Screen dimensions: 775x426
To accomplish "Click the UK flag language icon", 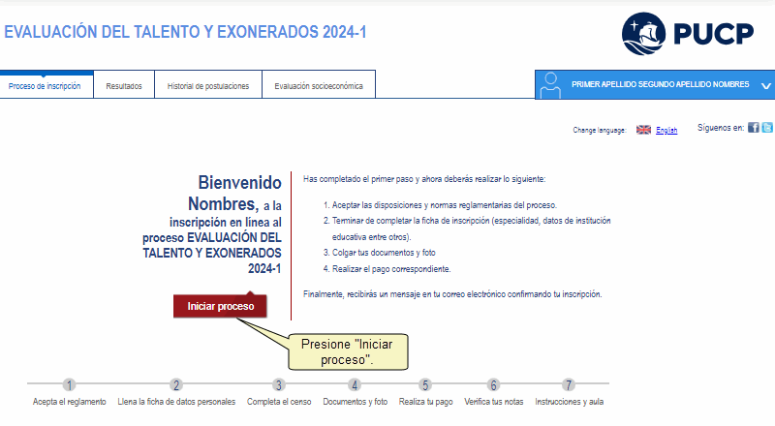I will pos(643,130).
